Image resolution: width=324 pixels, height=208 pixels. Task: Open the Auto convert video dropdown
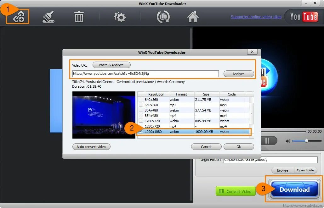tap(91, 146)
